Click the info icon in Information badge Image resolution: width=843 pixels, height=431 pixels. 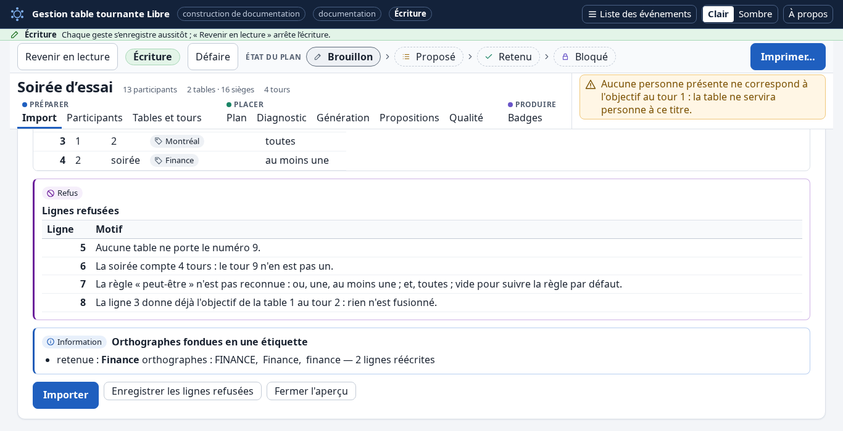click(51, 342)
